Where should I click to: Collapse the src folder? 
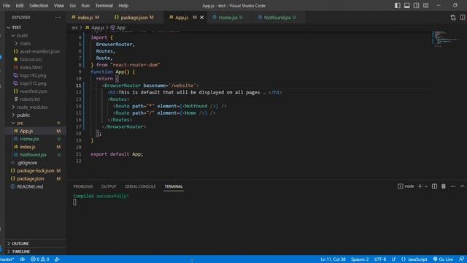pyautogui.click(x=36, y=123)
